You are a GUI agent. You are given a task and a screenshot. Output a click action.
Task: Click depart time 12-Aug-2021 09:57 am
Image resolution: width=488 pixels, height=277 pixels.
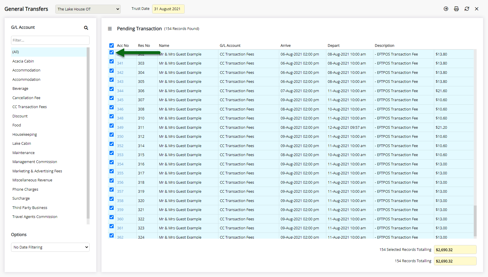click(x=347, y=128)
